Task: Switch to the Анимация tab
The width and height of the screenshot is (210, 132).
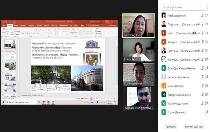Action: coord(46,25)
